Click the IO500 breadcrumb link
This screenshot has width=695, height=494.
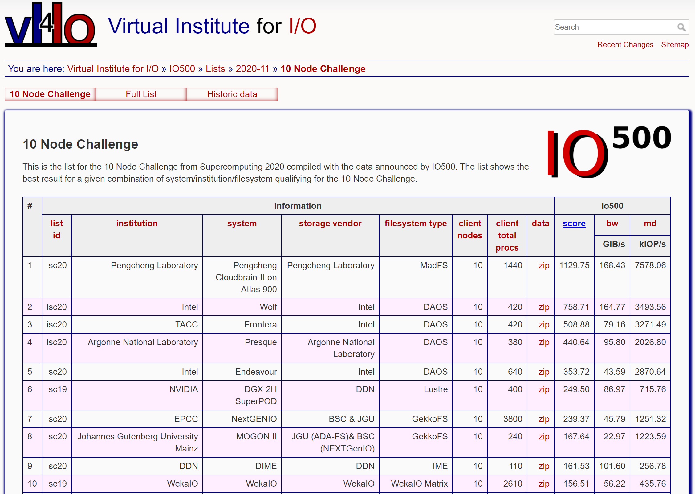[x=182, y=68]
